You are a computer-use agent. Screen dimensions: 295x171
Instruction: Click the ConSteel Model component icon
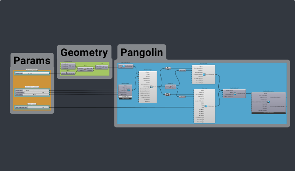tap(236, 93)
